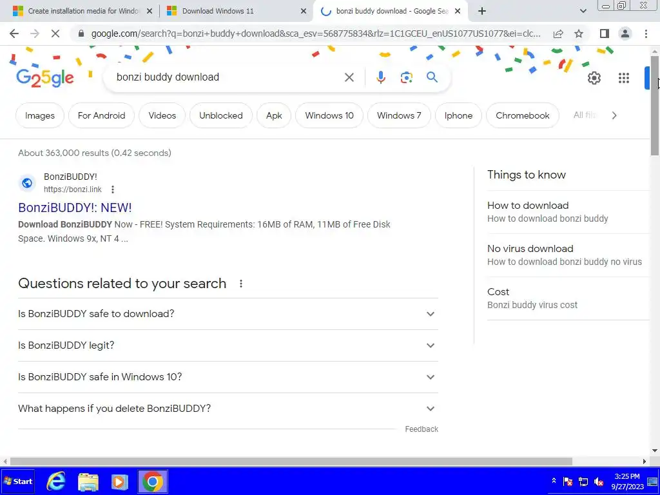Click into the Google search input field

pyautogui.click(x=228, y=77)
